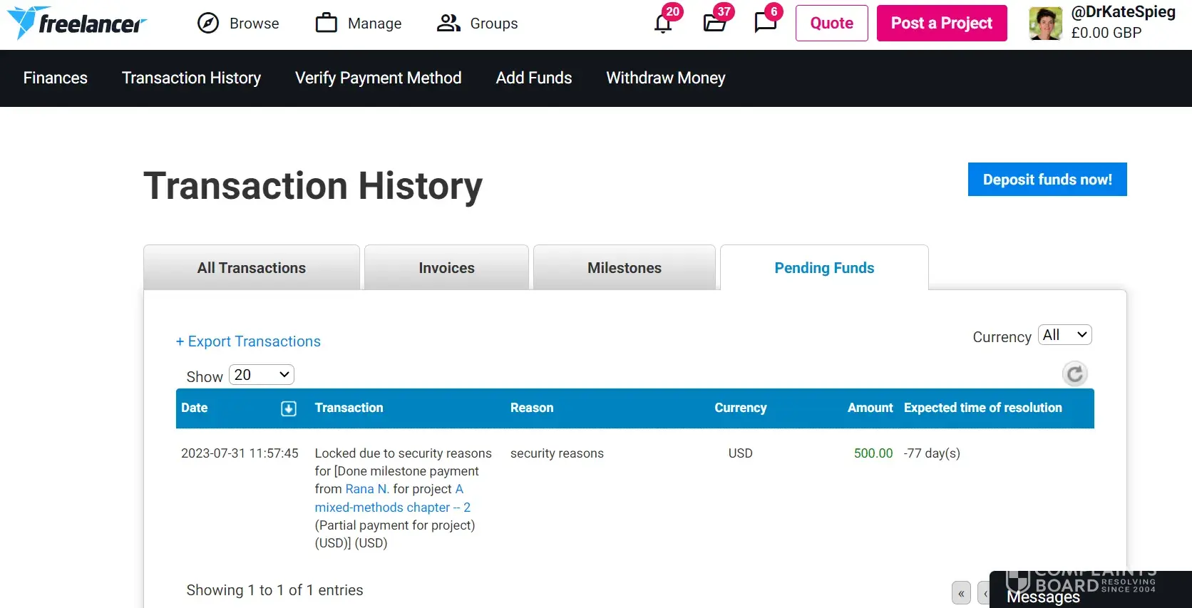The image size is (1192, 608).
Task: Go to first page pagination button
Action: [961, 593]
